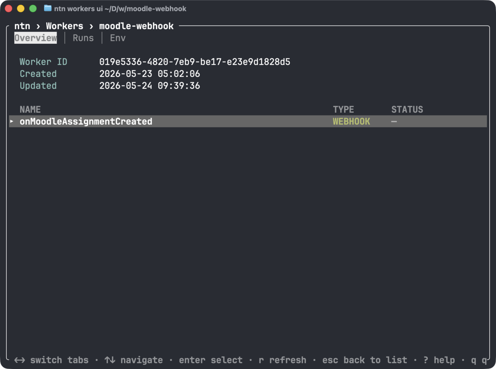Viewport: 496px width, 369px height.
Task: Click the NAME column header
Action: pyautogui.click(x=30, y=109)
